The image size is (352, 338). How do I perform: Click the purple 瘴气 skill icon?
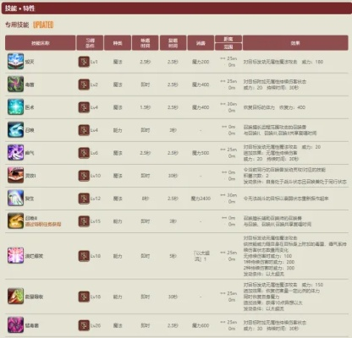coord(15,153)
